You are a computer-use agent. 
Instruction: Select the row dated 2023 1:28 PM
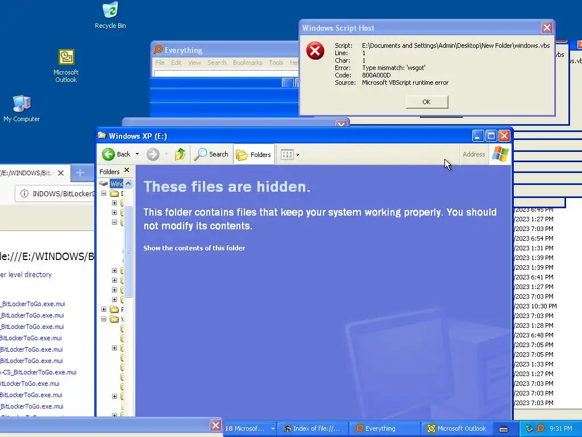[534, 325]
